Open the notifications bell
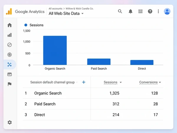 tap(130, 11)
